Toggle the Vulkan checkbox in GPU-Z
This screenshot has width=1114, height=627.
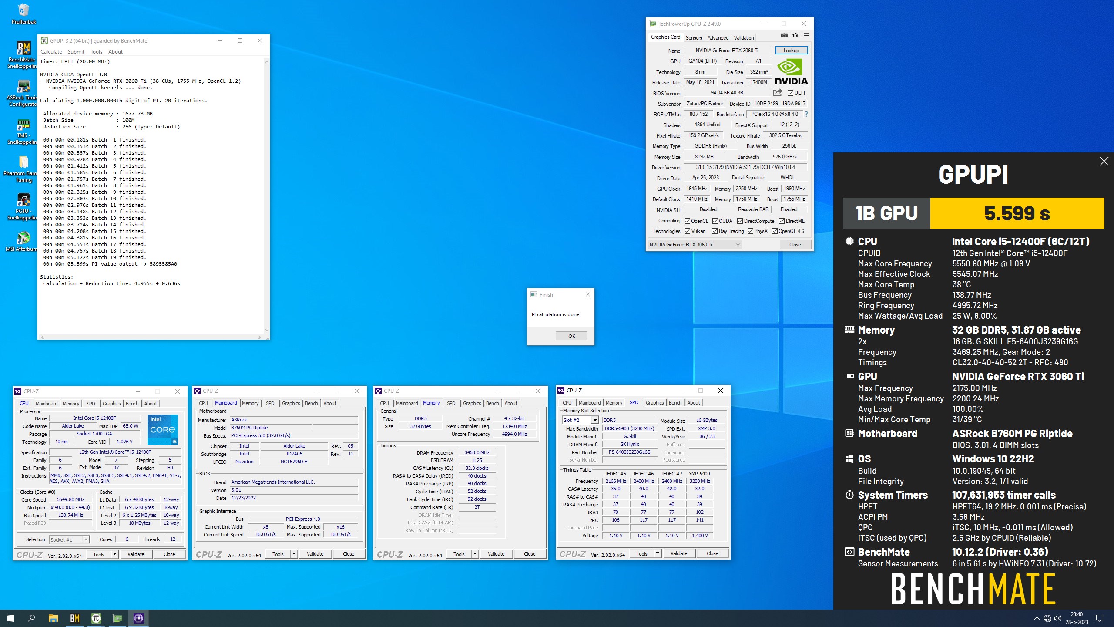point(687,231)
